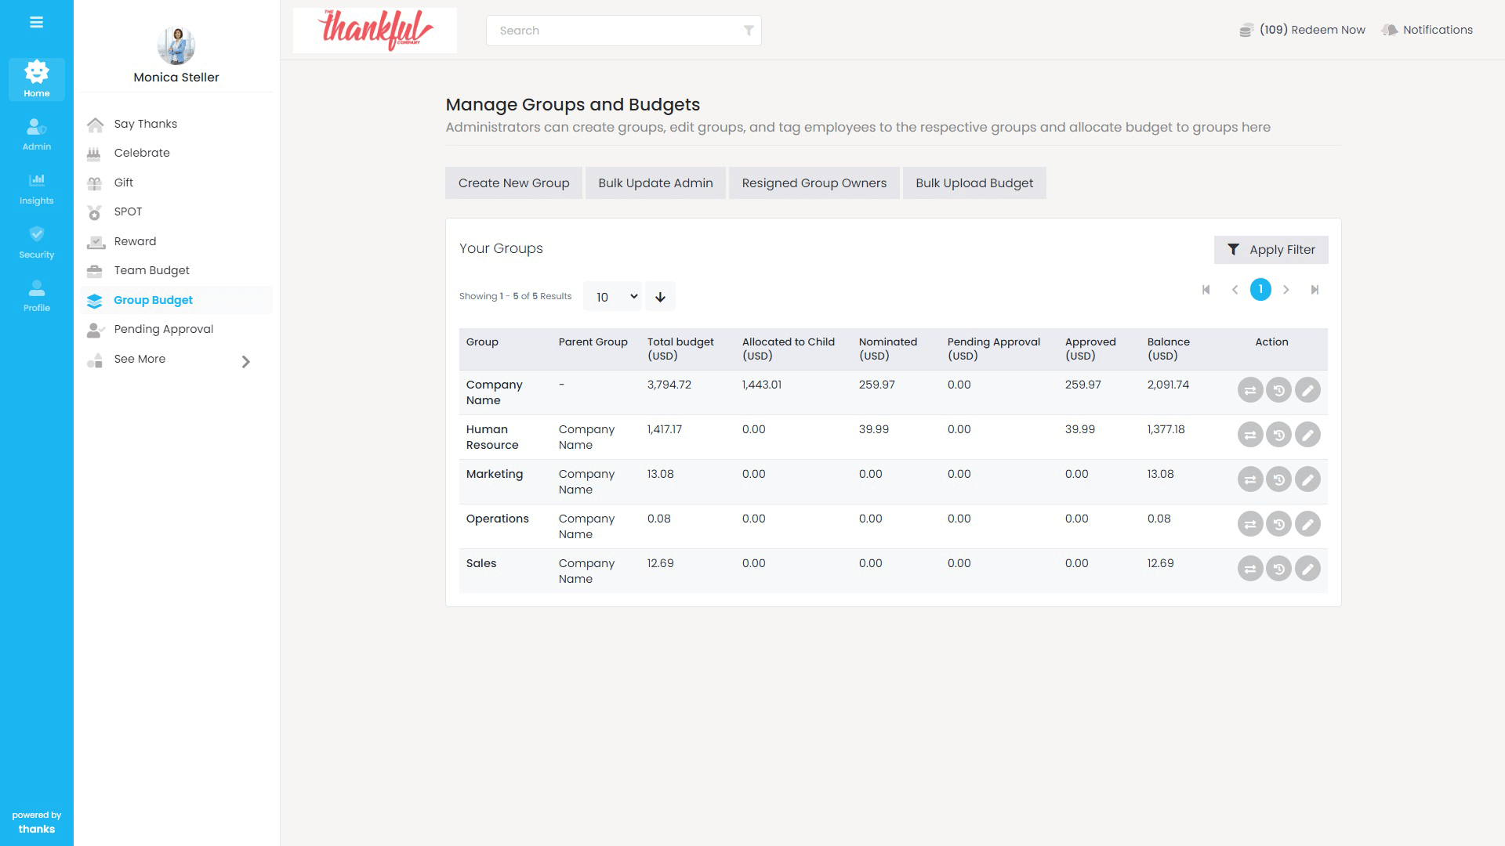Open history icon for Human Resource row
This screenshot has height=846, width=1505.
point(1278,435)
